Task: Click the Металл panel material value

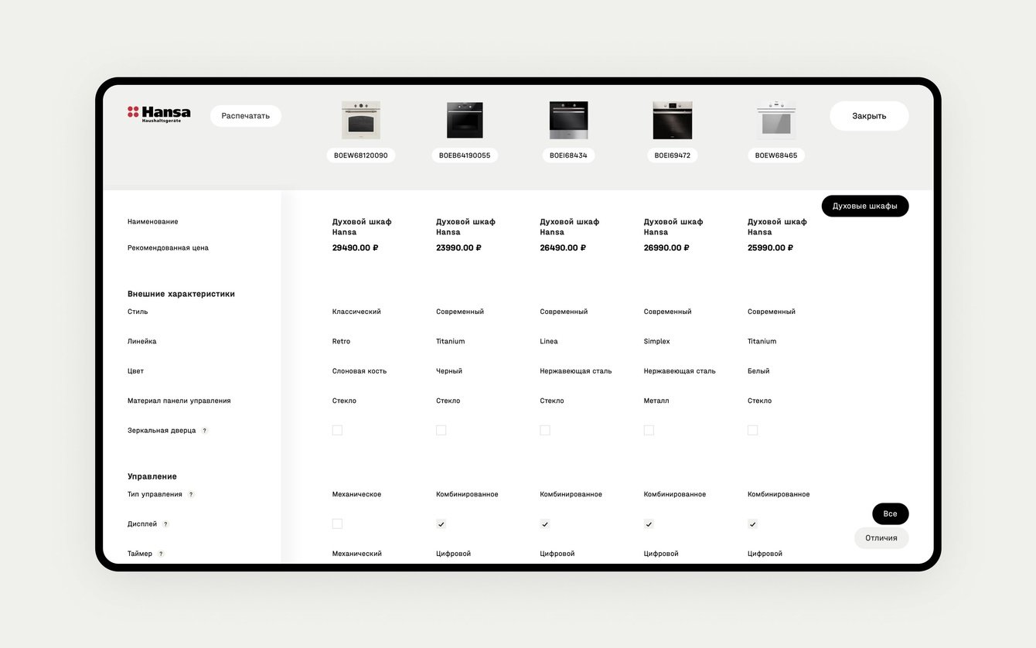Action: click(656, 401)
